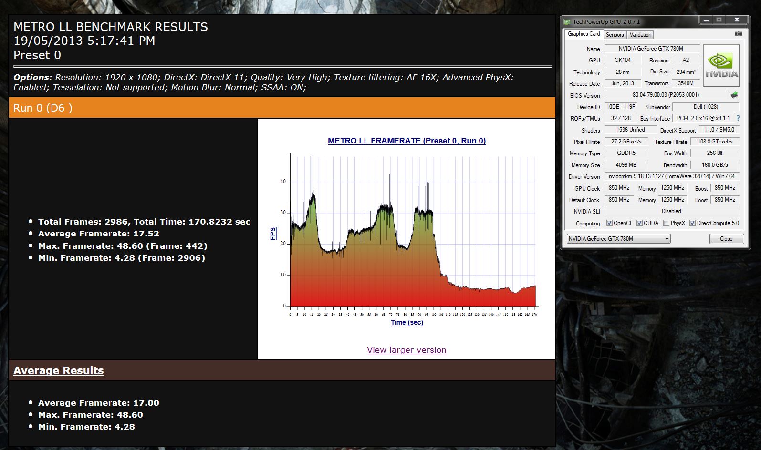
Task: Click the Driver Version value field
Action: (x=672, y=176)
